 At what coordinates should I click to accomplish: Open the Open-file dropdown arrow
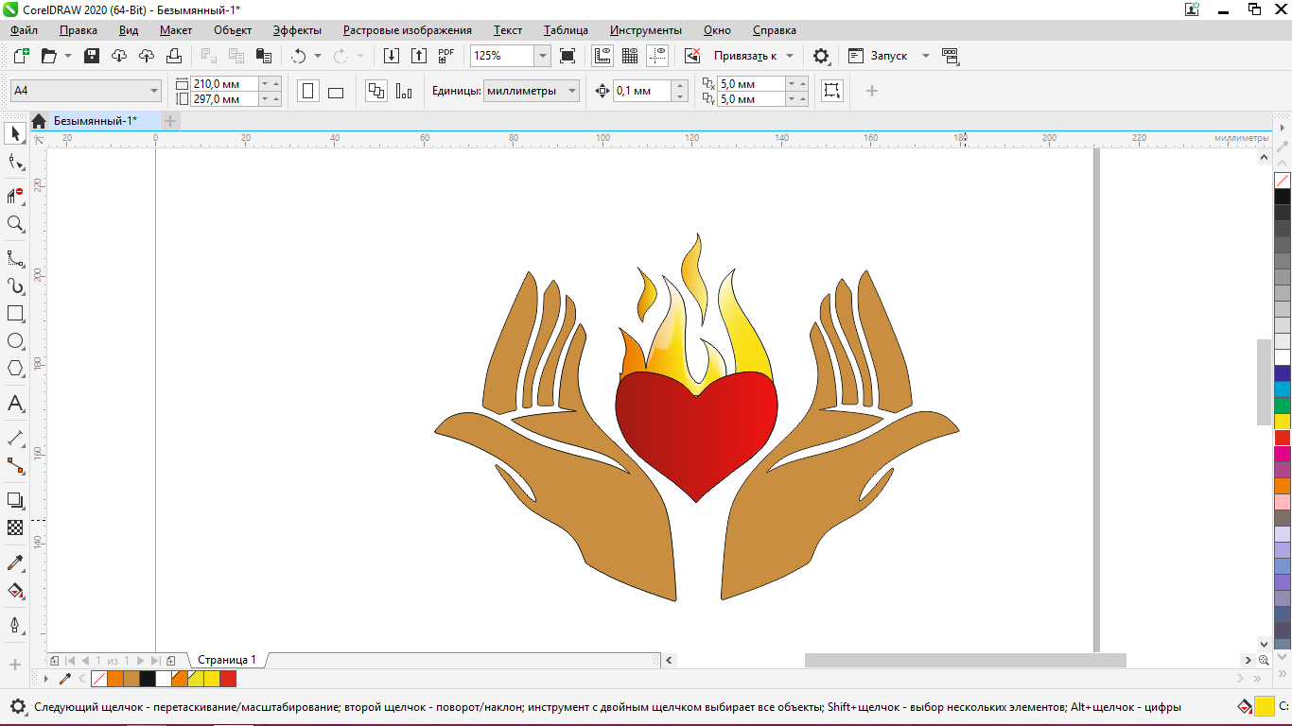pos(68,56)
